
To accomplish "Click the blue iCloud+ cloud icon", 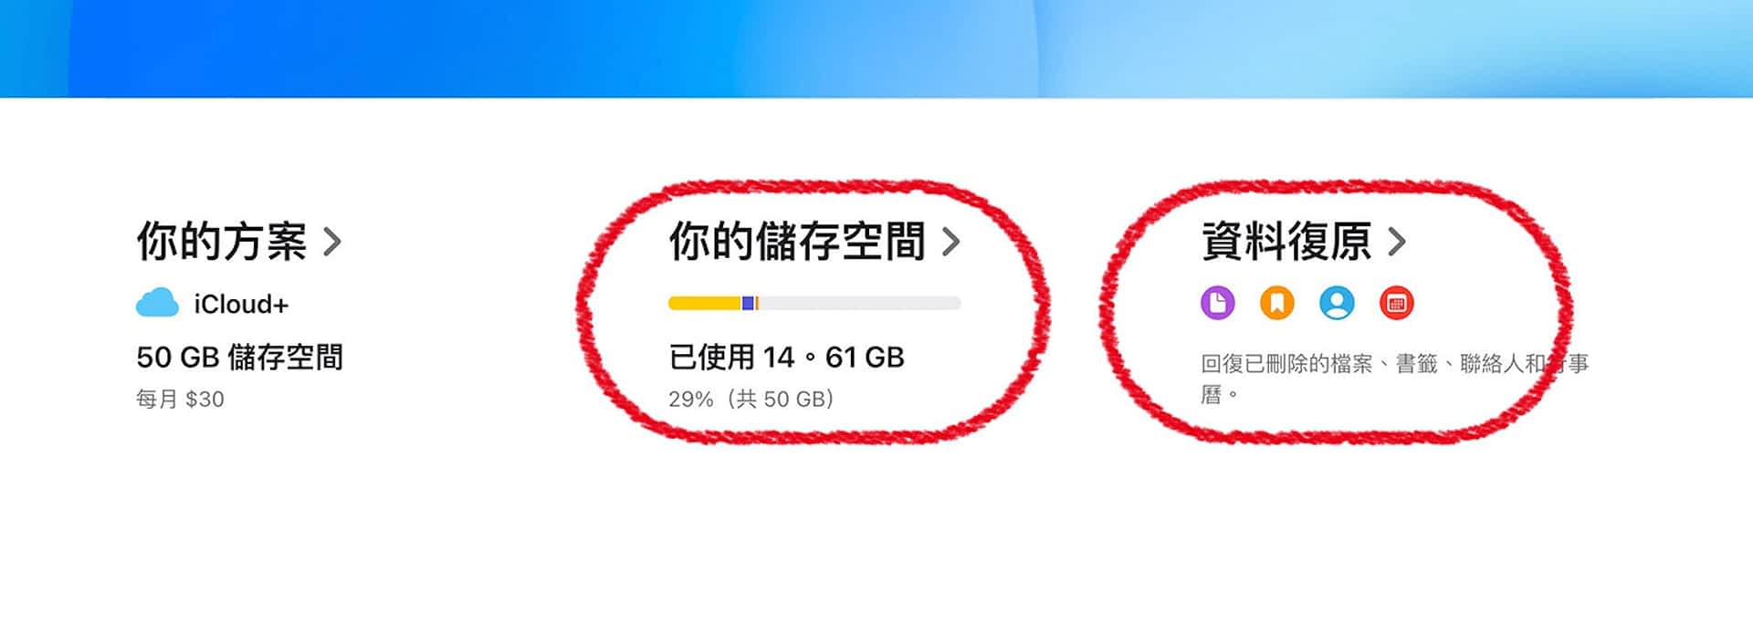I will (157, 303).
